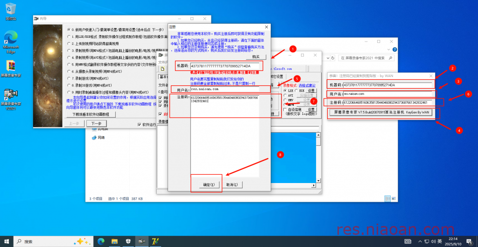Expand the hidden system tray icons chevron
478x247 pixels.
[x=420, y=241]
